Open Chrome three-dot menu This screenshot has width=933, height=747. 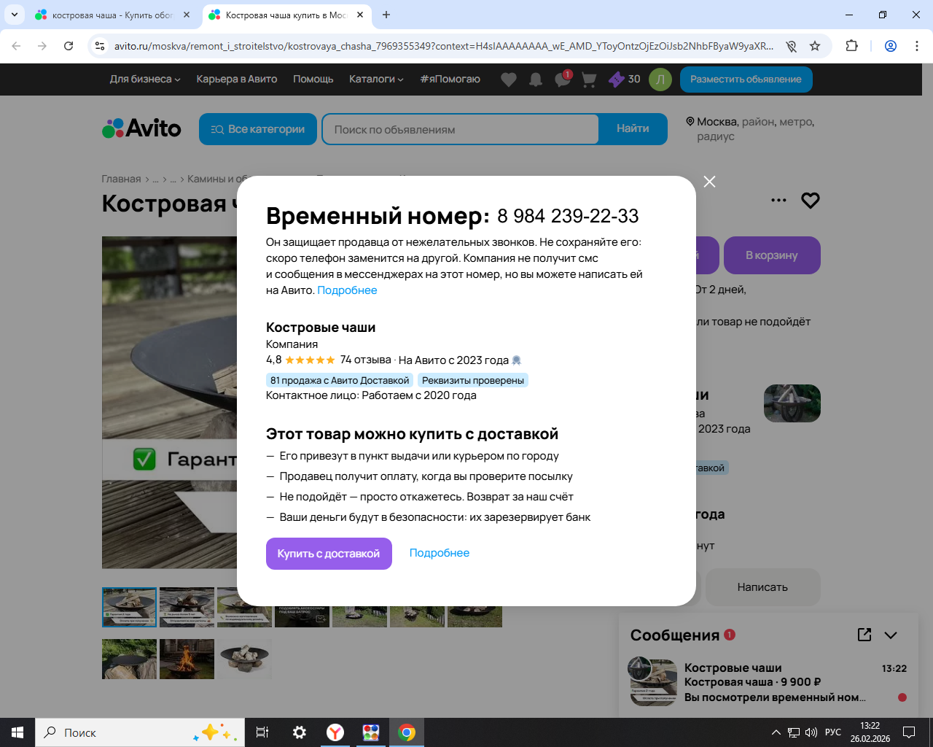916,46
